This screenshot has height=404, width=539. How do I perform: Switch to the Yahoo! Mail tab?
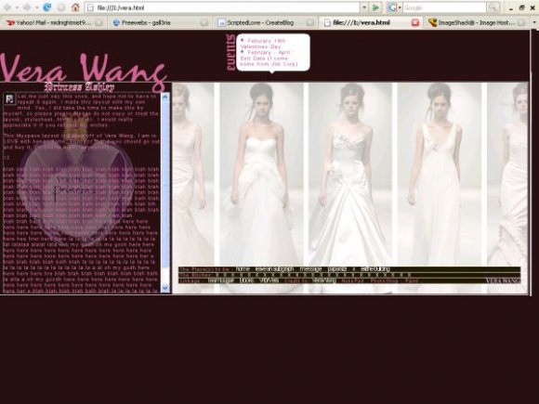[x=53, y=22]
